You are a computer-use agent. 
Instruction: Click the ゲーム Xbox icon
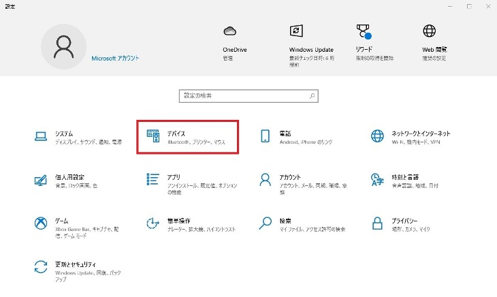41,223
